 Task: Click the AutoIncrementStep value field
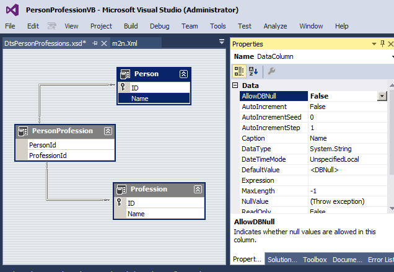[348, 128]
